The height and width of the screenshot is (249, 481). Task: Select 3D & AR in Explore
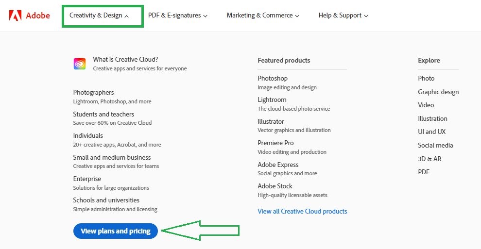[x=429, y=159]
